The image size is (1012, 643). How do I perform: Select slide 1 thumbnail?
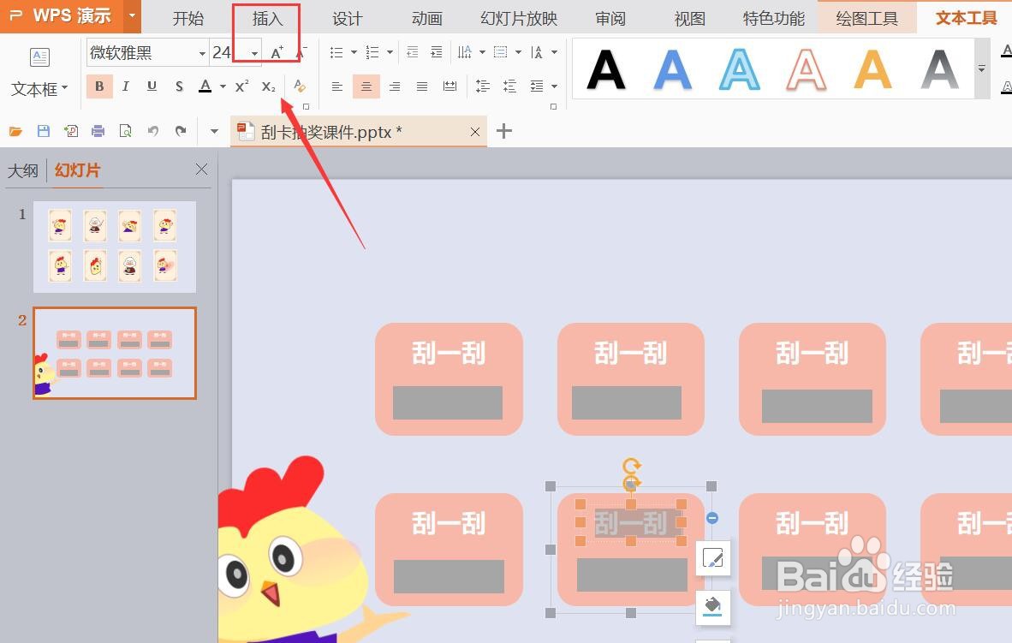click(115, 247)
